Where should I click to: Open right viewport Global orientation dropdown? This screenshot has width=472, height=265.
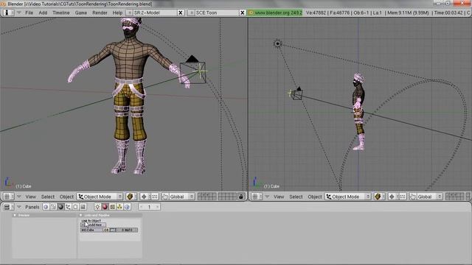430,197
